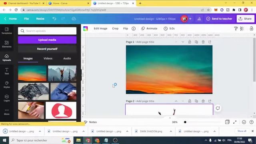Switch to the Home - Canva browser tab
The width and height of the screenshot is (256, 144).
(x=68, y=3)
